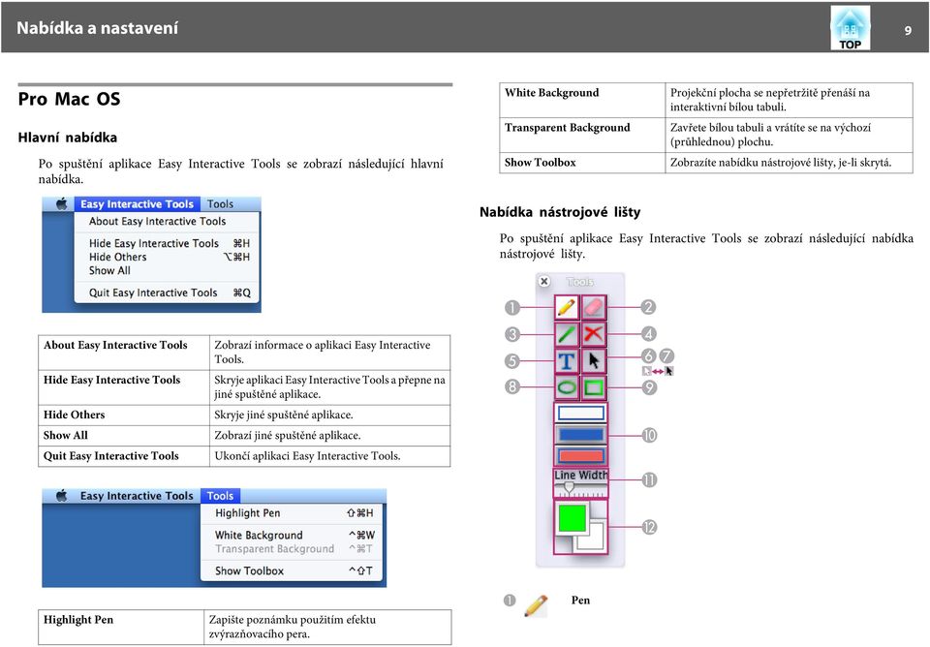Select the Pen tool in the Tools palette
The height and width of the screenshot is (647, 930).
pos(567,307)
